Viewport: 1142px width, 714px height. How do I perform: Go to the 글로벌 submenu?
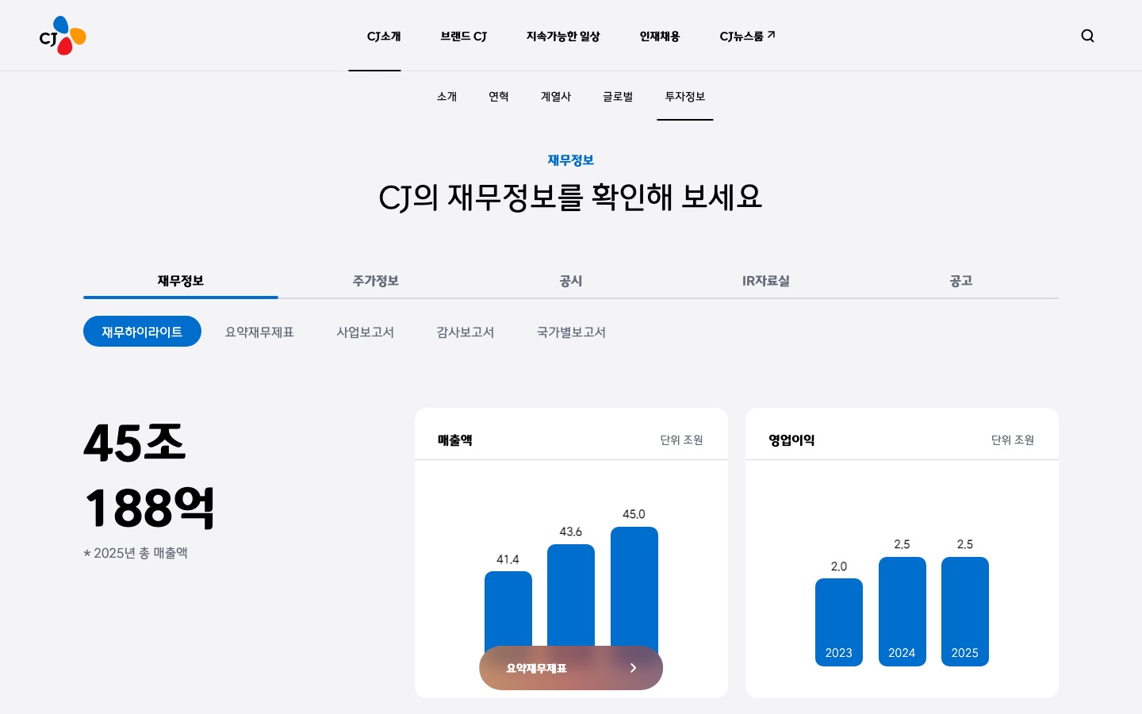(x=618, y=97)
